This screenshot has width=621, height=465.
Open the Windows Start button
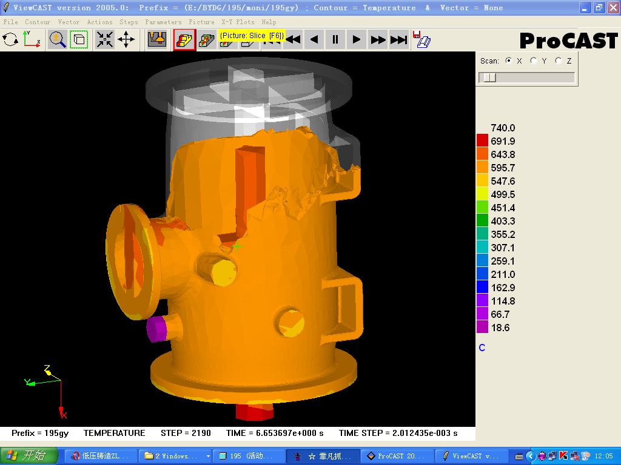29,456
